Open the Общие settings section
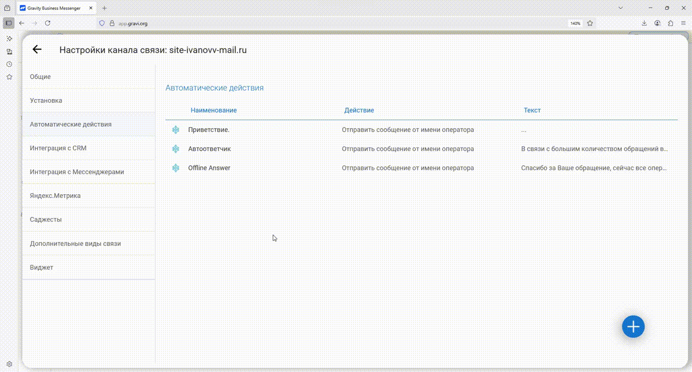The height and width of the screenshot is (372, 692). [40, 76]
